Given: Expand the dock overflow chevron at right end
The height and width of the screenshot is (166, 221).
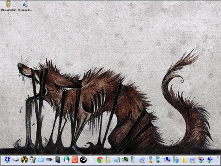Looking at the screenshot, I should 218,158.
